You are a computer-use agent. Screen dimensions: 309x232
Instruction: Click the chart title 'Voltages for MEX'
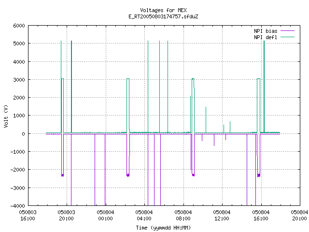(163, 10)
